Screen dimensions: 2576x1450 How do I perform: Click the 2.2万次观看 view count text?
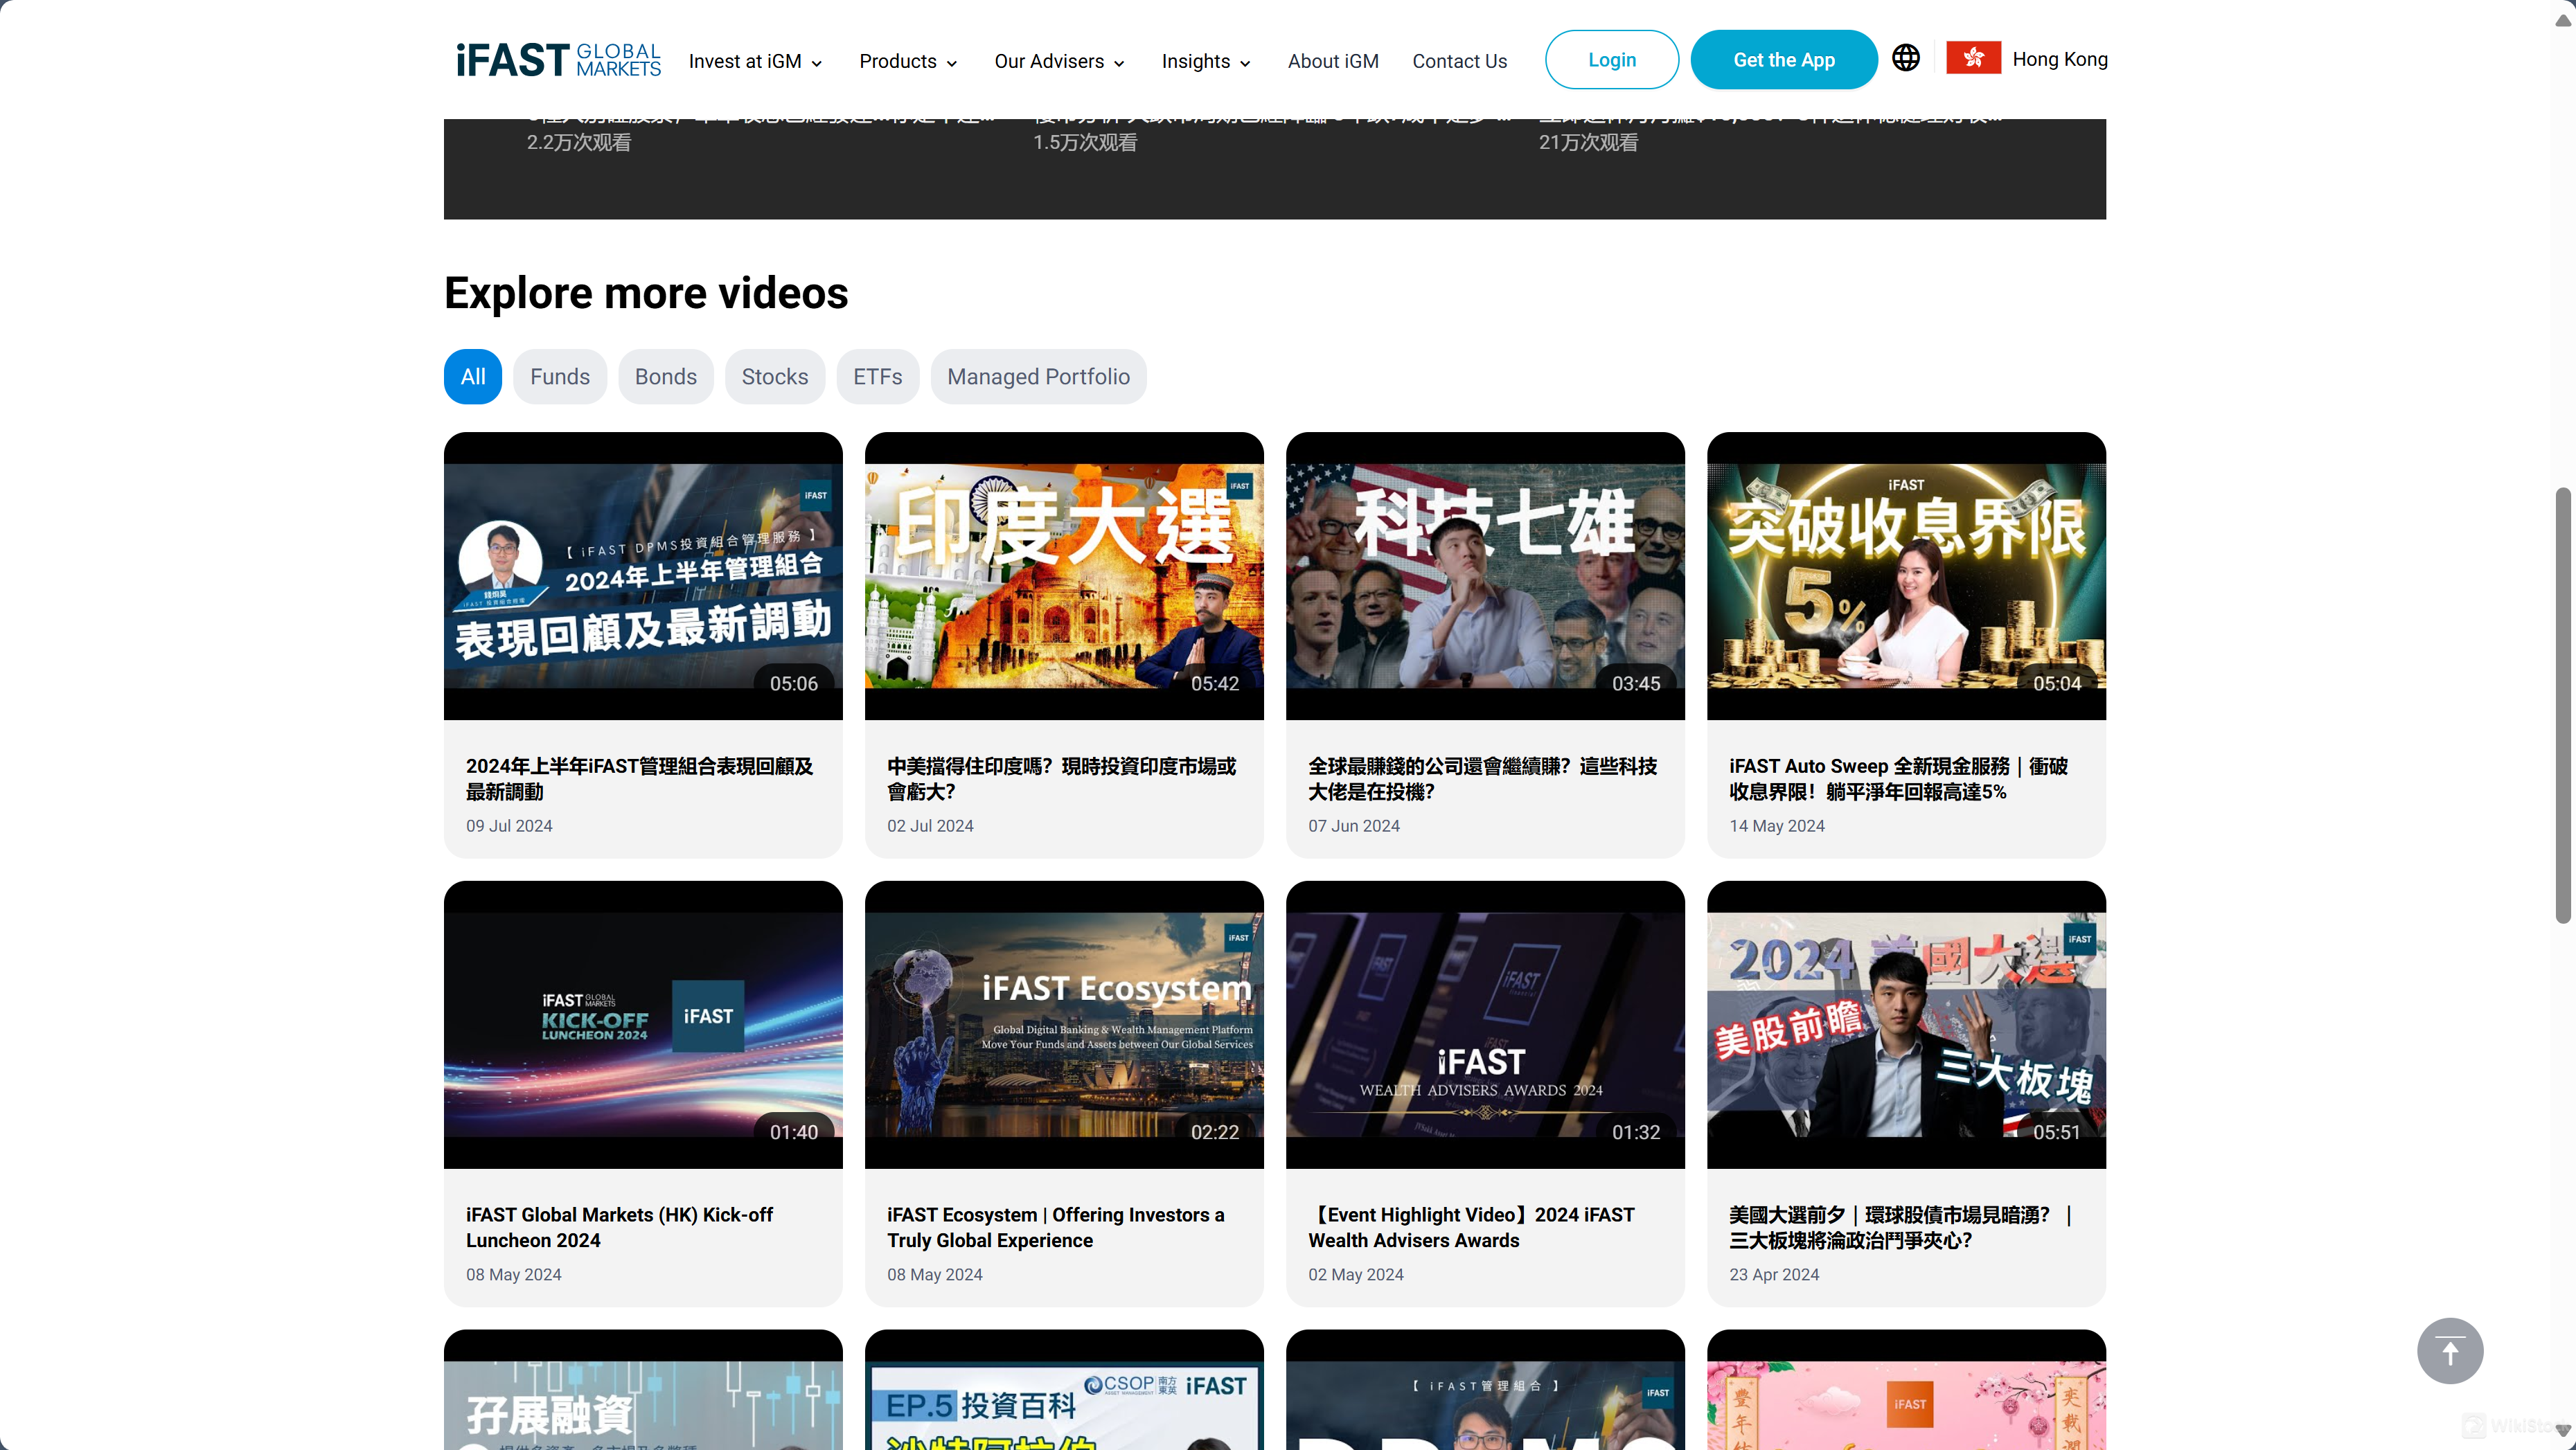click(579, 142)
